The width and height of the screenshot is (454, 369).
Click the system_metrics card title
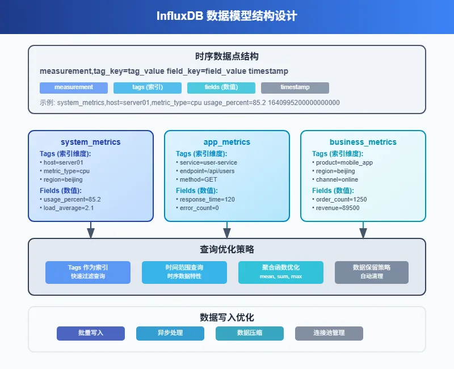point(91,142)
